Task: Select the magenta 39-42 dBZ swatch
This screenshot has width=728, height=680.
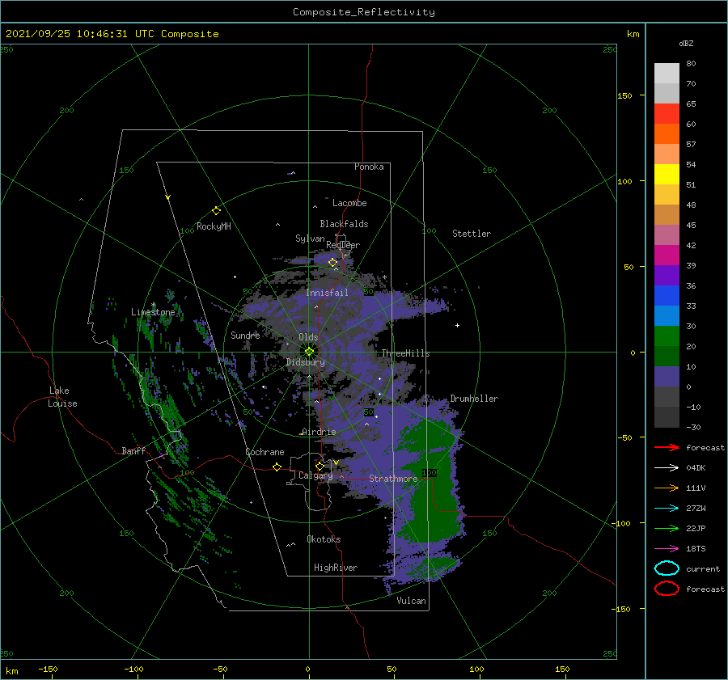Action: pyautogui.click(x=667, y=256)
